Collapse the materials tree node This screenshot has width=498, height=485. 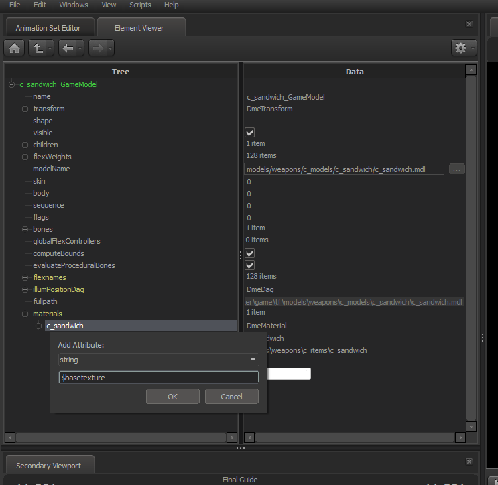25,314
